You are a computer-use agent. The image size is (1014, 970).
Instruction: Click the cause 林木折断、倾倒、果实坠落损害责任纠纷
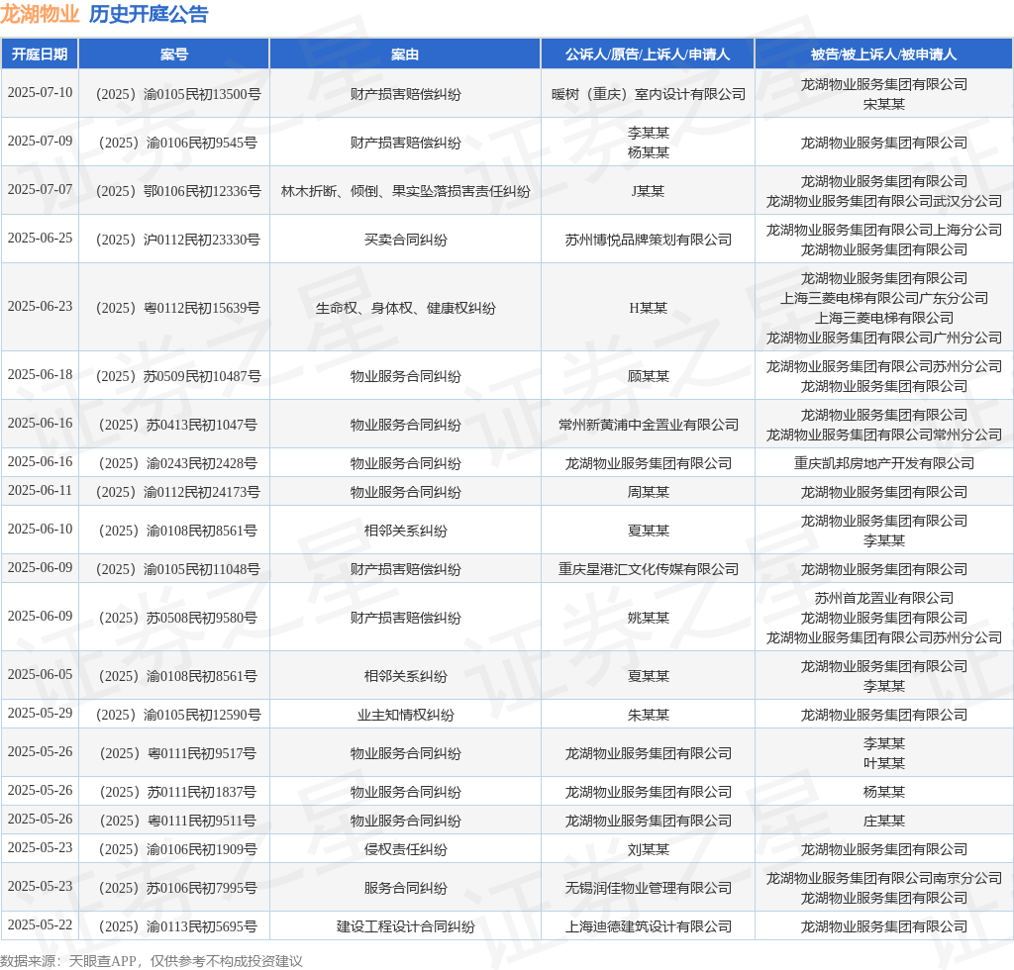pyautogui.click(x=405, y=191)
